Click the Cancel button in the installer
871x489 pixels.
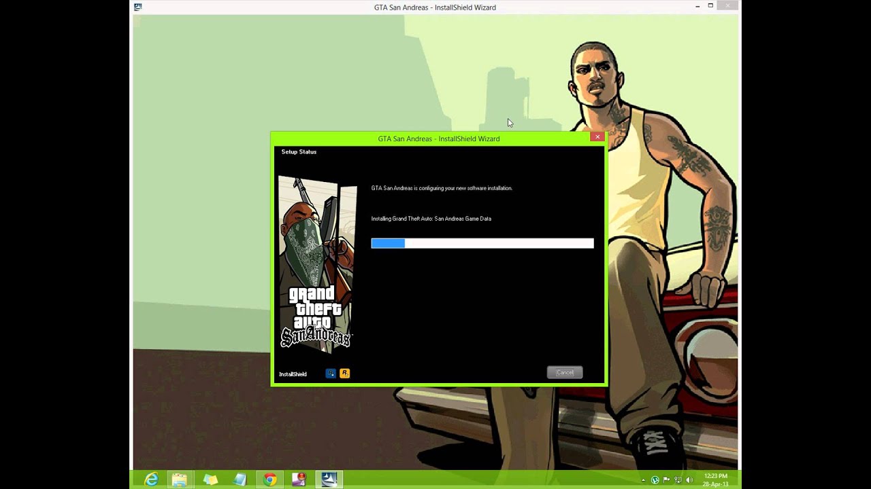(565, 372)
